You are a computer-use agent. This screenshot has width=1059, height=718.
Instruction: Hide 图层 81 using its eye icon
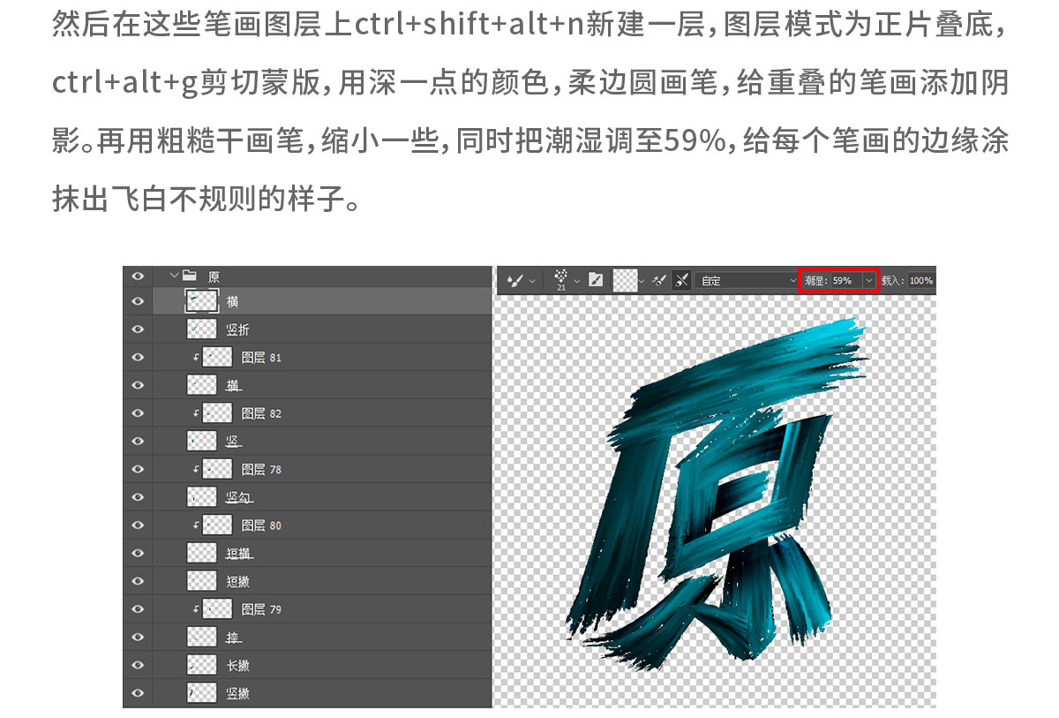138,357
